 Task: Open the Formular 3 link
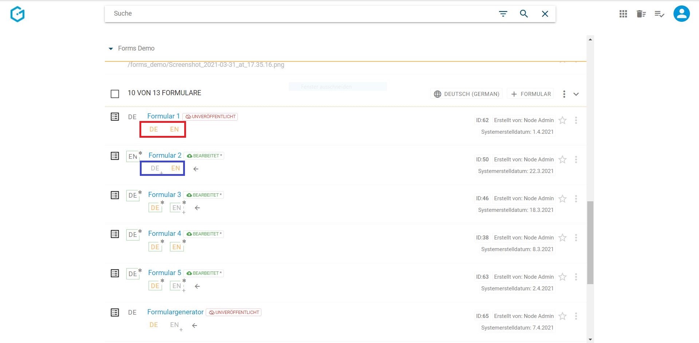(165, 195)
